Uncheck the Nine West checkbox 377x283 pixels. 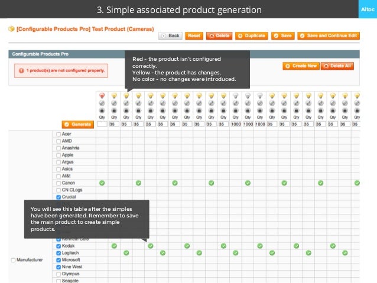click(58, 267)
